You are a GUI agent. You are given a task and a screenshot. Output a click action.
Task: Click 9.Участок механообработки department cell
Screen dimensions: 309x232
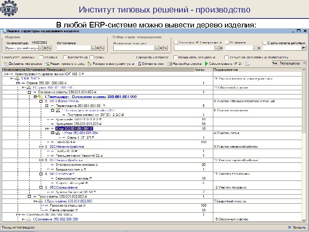[x=257, y=147]
